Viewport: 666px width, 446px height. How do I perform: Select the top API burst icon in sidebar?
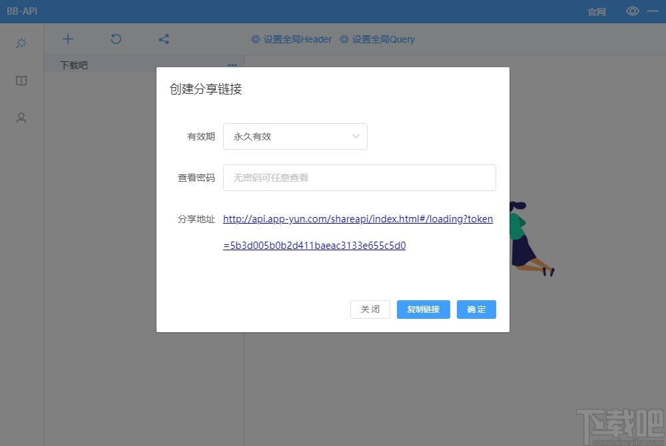point(21,43)
